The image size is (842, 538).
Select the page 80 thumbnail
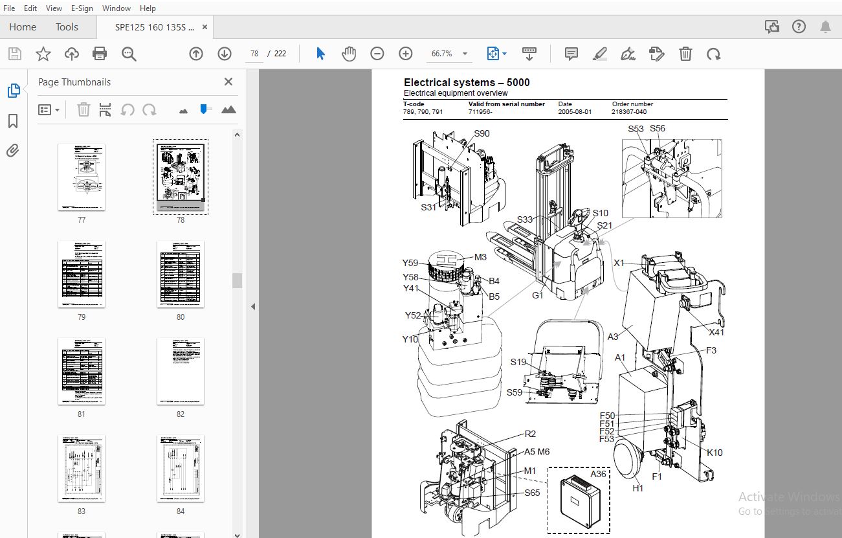click(181, 274)
